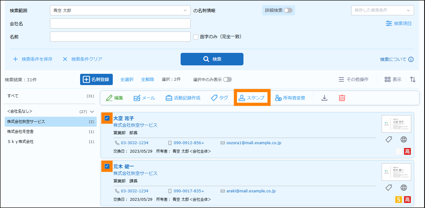The image size is (425, 208).
Task: Click the tag icon on 荒木 健一's card
Action: 389,188
